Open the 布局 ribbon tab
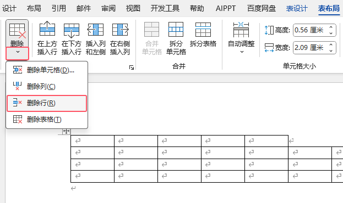This screenshot has height=203, width=343. tap(34, 8)
